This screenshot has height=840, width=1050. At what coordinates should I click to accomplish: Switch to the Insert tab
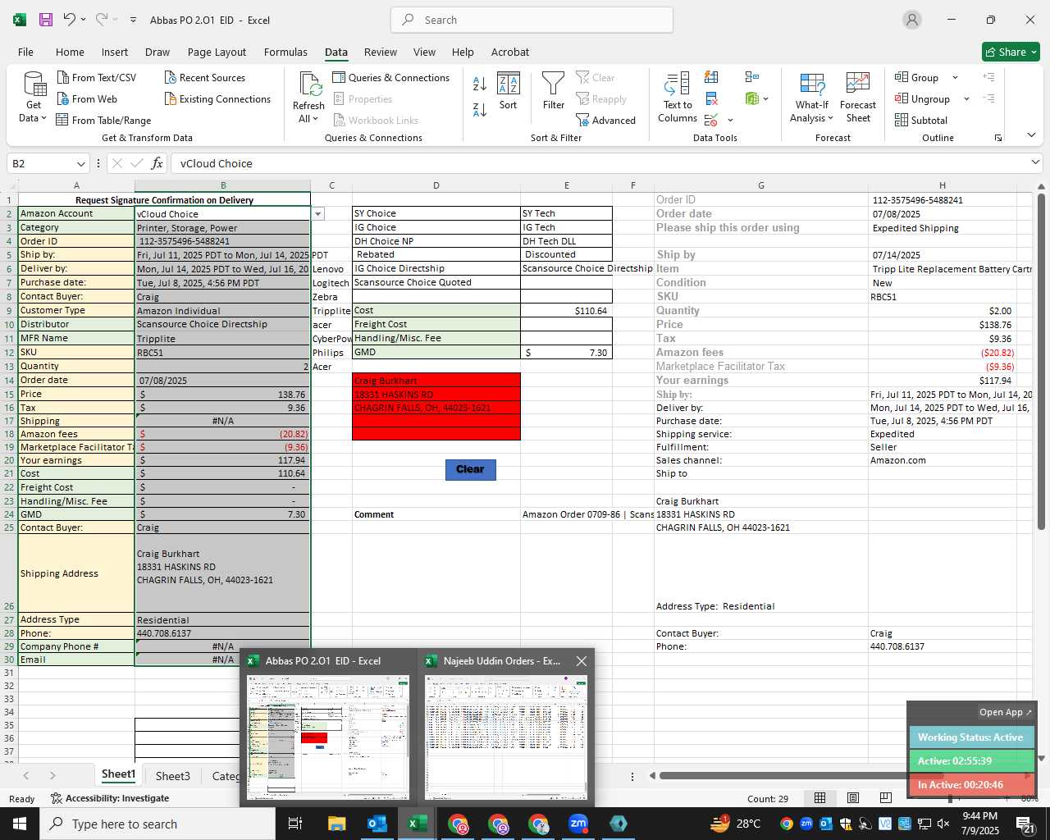pyautogui.click(x=115, y=52)
